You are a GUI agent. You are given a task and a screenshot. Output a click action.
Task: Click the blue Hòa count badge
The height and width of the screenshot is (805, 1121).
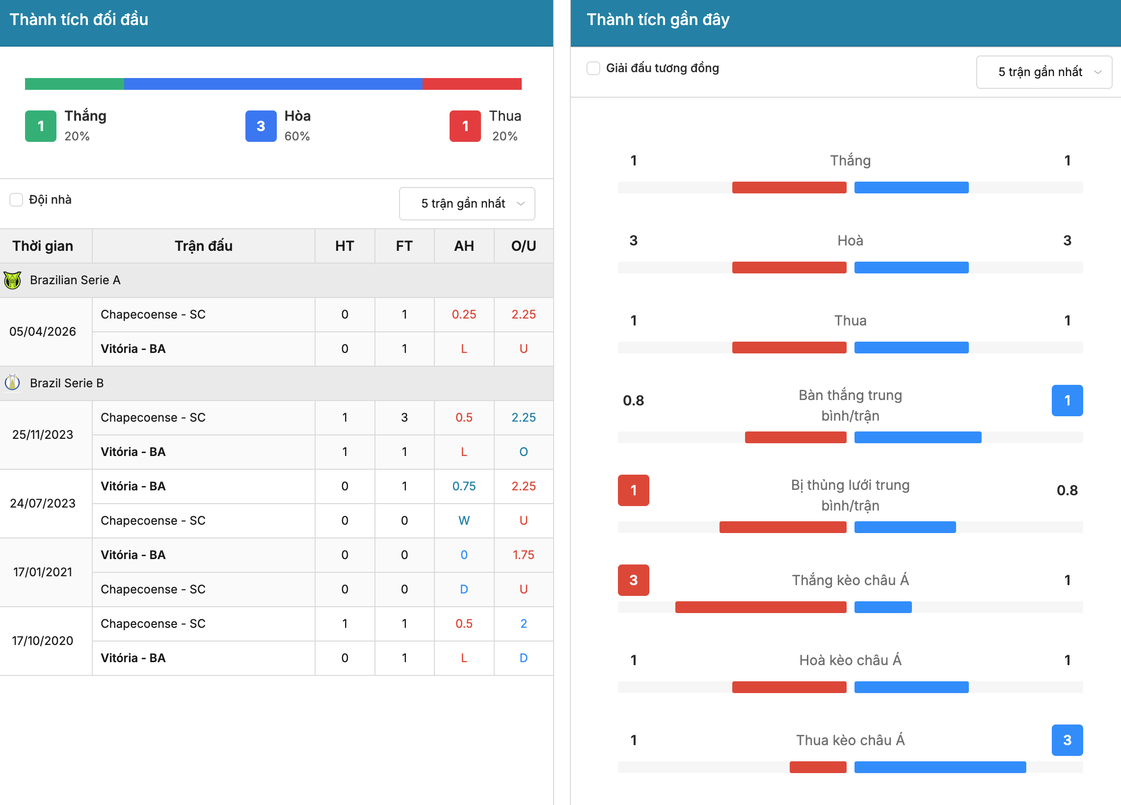tap(261, 126)
